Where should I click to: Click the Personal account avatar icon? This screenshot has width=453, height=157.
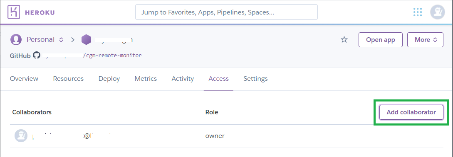(x=16, y=40)
